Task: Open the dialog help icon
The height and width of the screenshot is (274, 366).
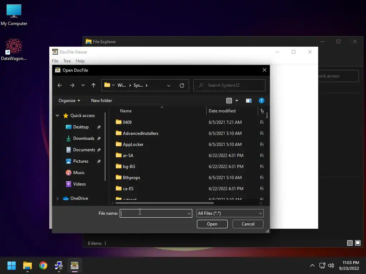Action: point(261,101)
